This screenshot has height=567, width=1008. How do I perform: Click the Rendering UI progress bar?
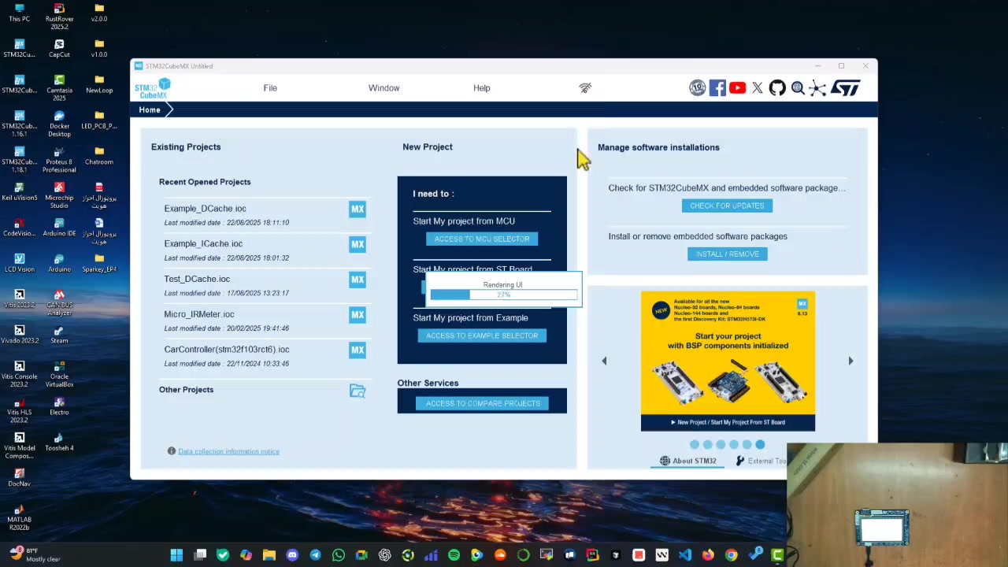tap(503, 295)
